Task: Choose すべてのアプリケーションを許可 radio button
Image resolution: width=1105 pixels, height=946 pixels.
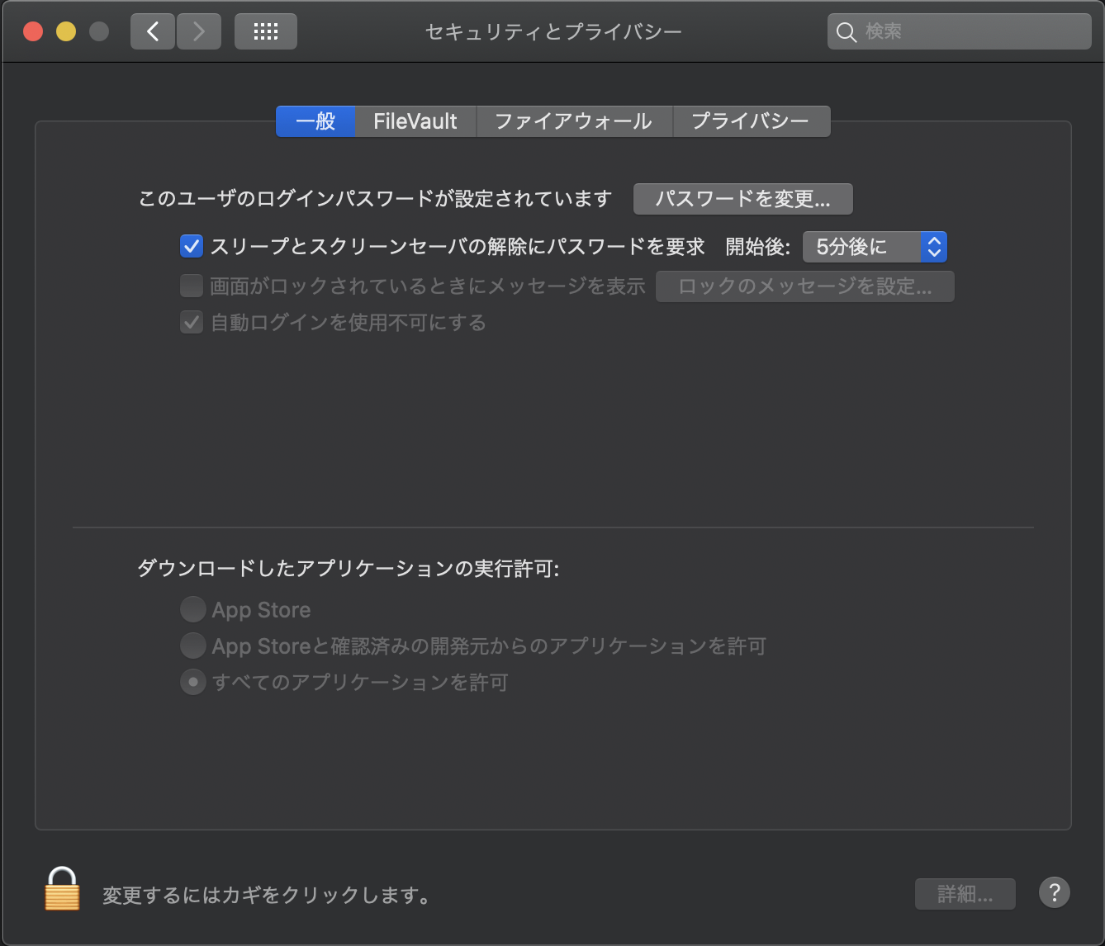Action: coord(192,682)
